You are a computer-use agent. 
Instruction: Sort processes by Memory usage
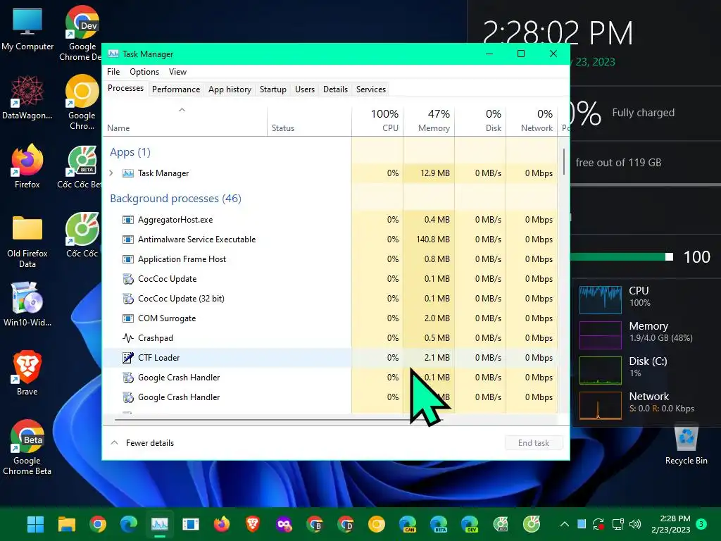[x=429, y=121]
